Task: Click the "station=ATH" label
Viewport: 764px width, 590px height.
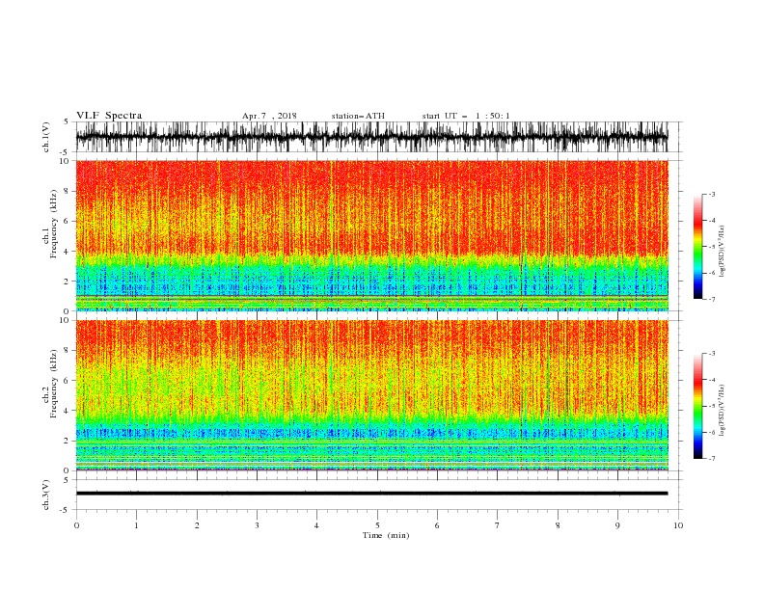Action: (358, 116)
